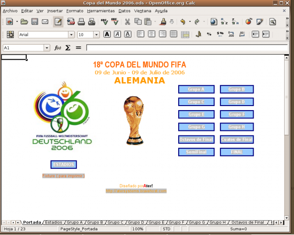Sort Ascending with the A-Z icon
This screenshot has width=294, height=235.
pos(224,22)
